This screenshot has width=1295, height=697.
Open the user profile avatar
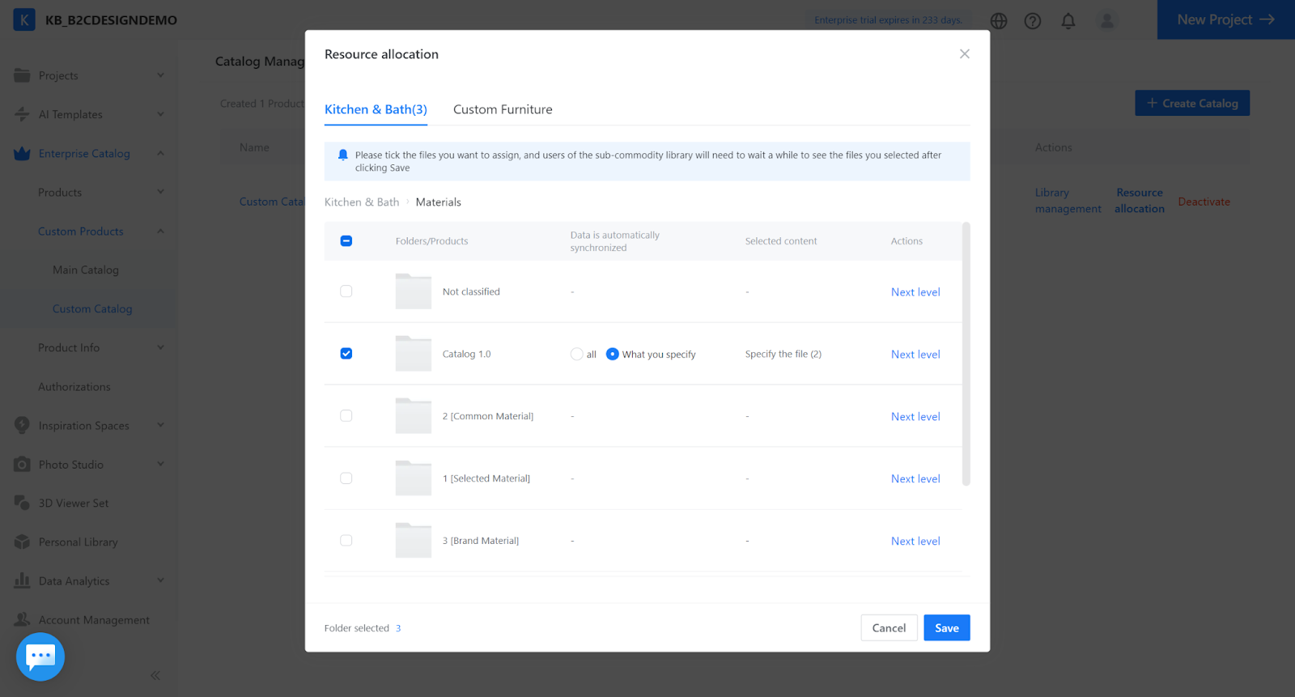[1107, 20]
